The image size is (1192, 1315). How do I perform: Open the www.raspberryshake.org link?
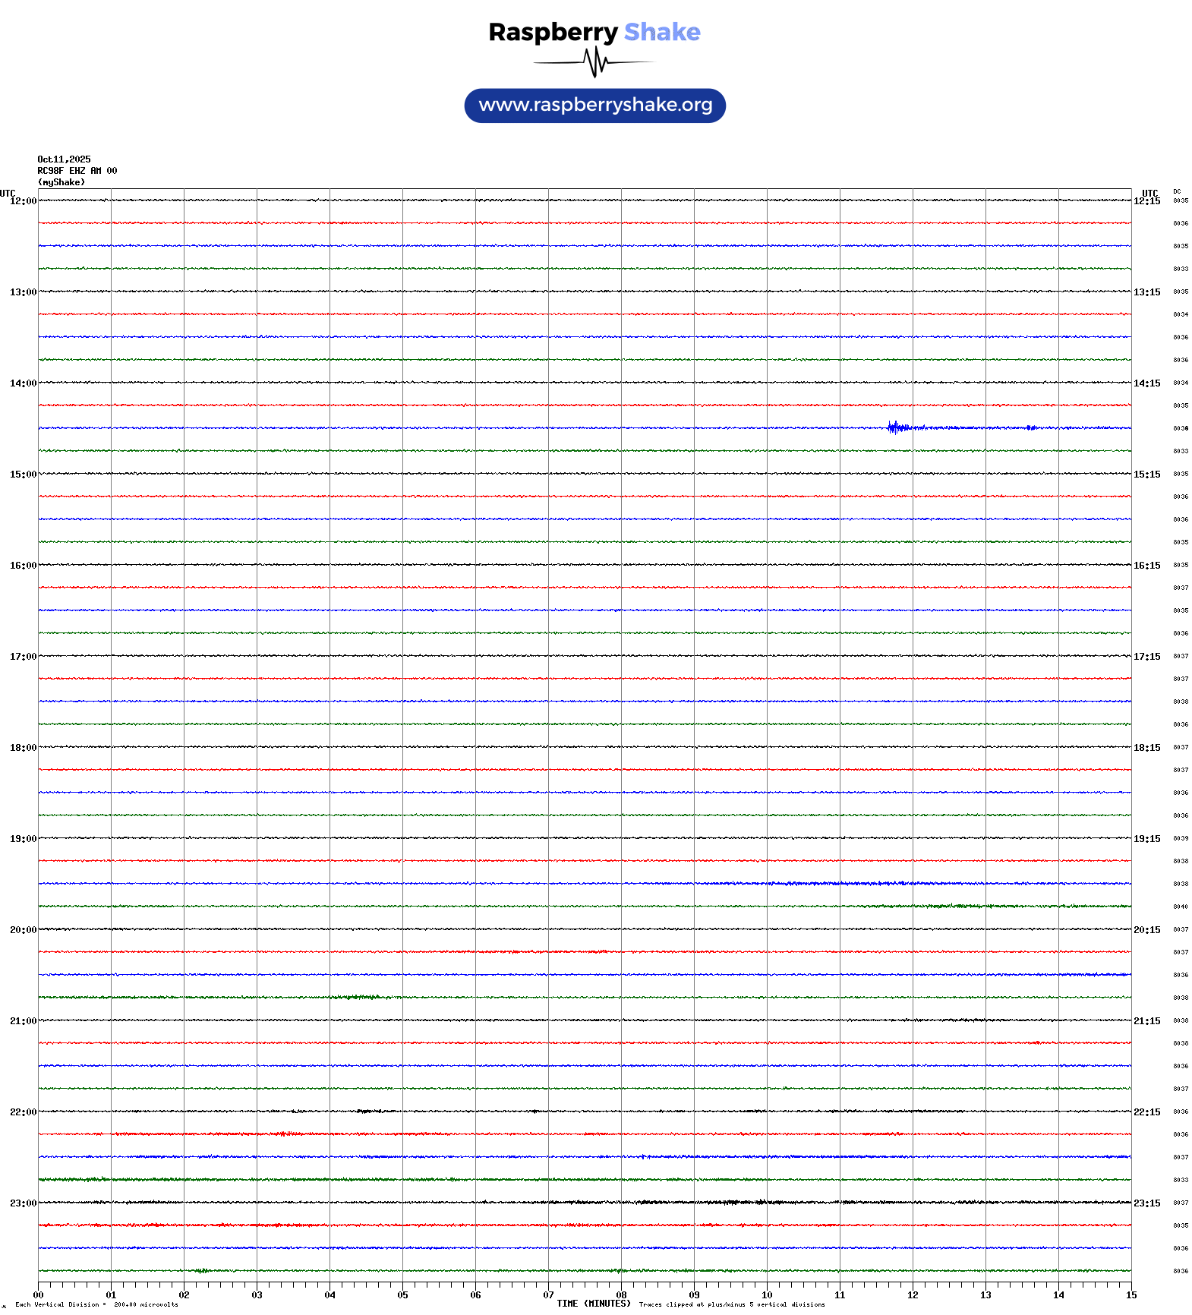click(595, 106)
